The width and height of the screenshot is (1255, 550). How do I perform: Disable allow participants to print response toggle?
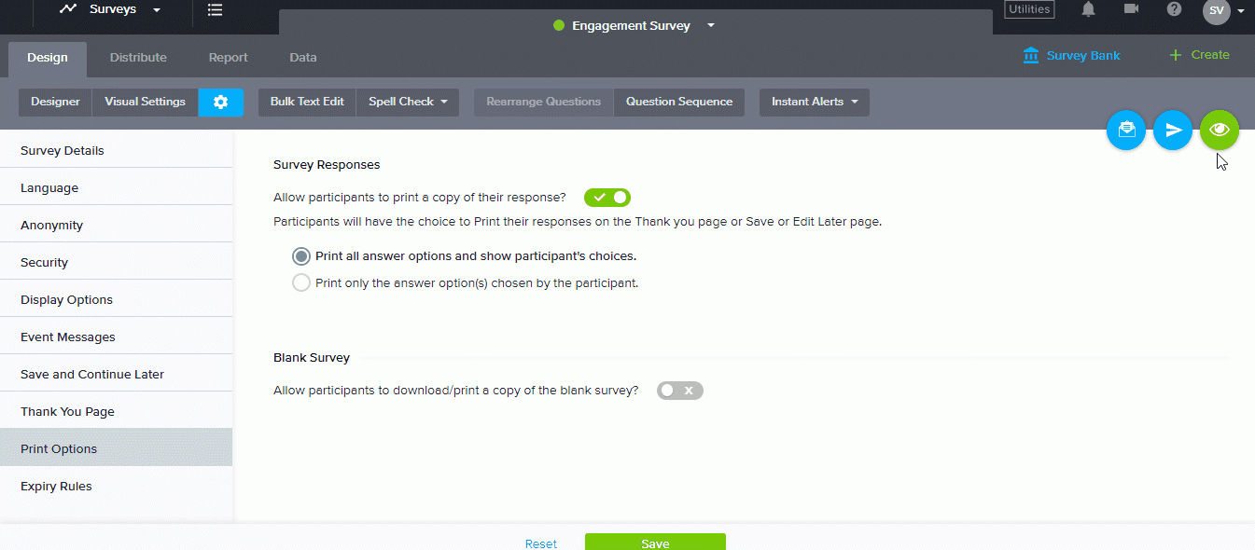coord(607,198)
